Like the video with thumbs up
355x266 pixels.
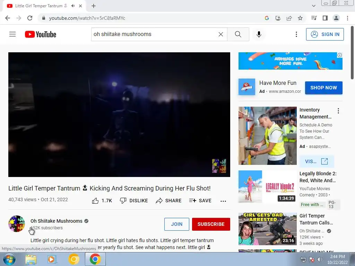tap(102, 201)
